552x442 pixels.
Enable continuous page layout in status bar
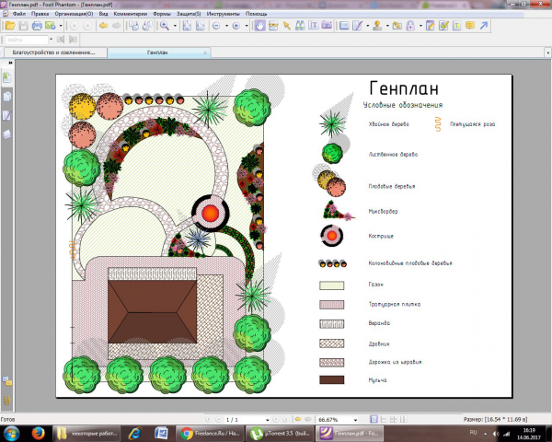pos(384,420)
